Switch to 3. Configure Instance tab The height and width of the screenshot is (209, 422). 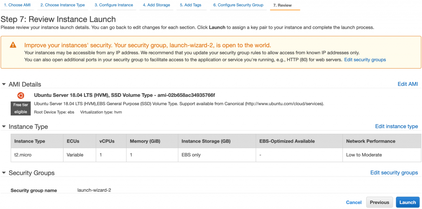coord(114,5)
